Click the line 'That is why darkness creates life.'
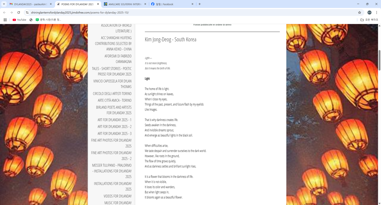The image size is (381, 205). coord(161,120)
